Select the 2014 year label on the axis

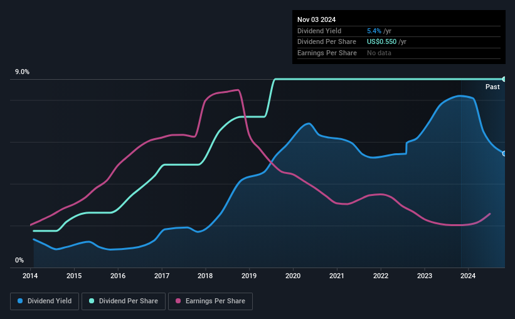tap(31, 276)
